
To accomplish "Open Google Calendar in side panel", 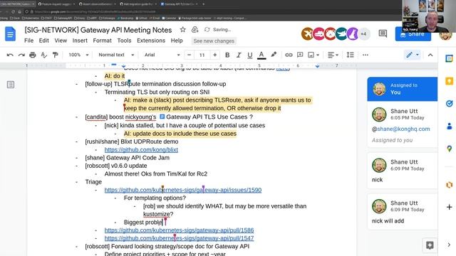I will [449, 58].
